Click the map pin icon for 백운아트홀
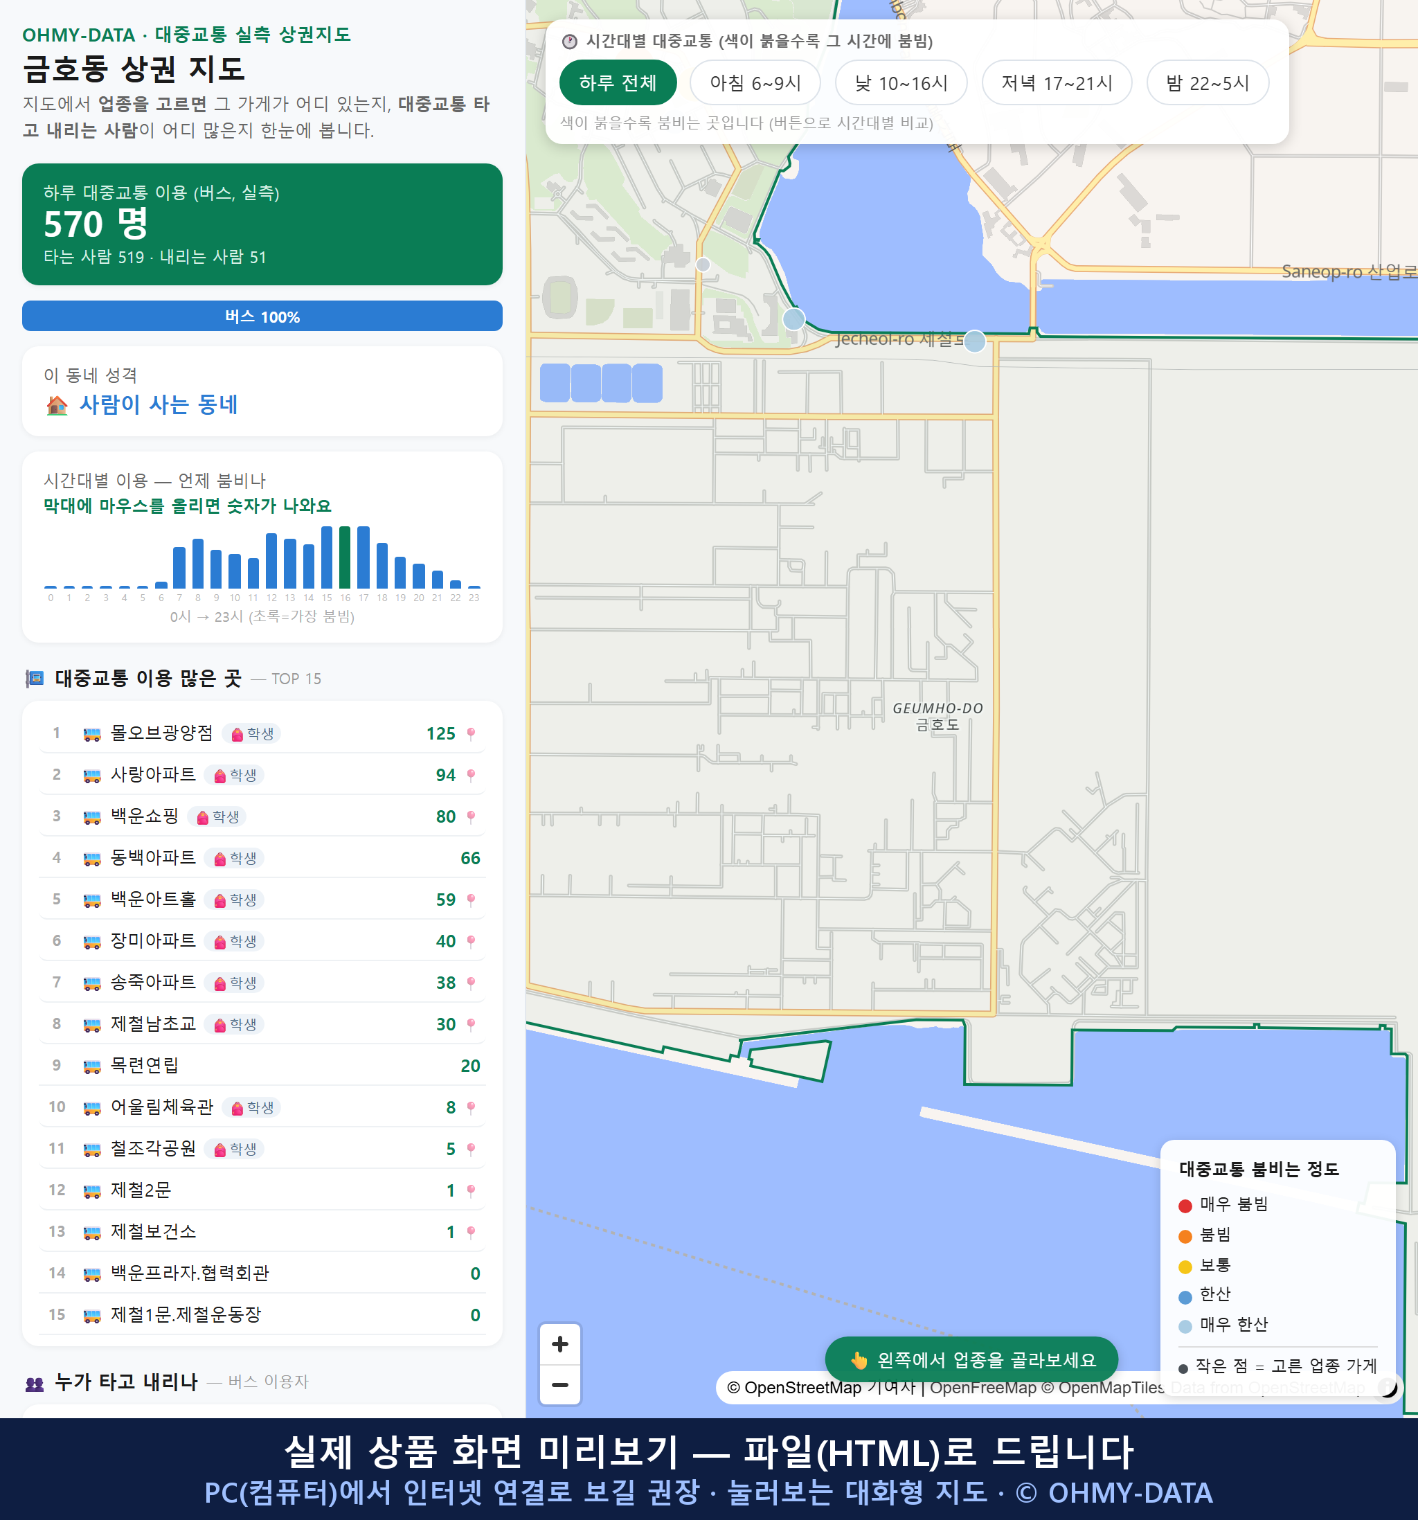Viewport: 1418px width, 1520px height. tap(471, 900)
